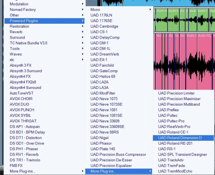The width and height of the screenshot is (215, 175).
Task: Choose UAD Plate 140 reverb
Action: 118,149
